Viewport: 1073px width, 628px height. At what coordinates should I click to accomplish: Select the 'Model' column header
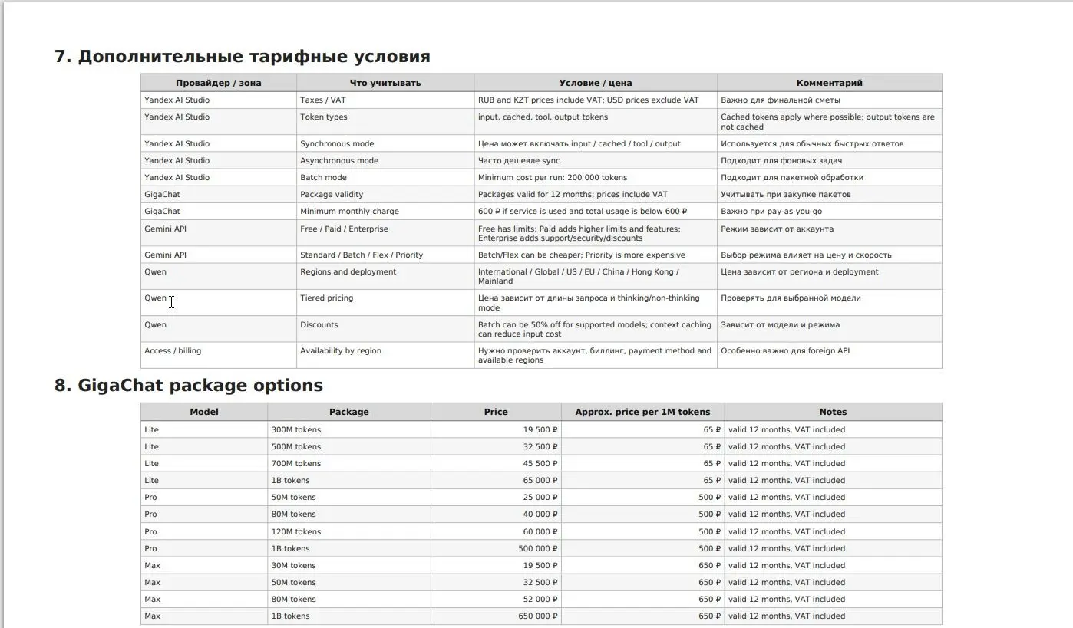click(204, 412)
